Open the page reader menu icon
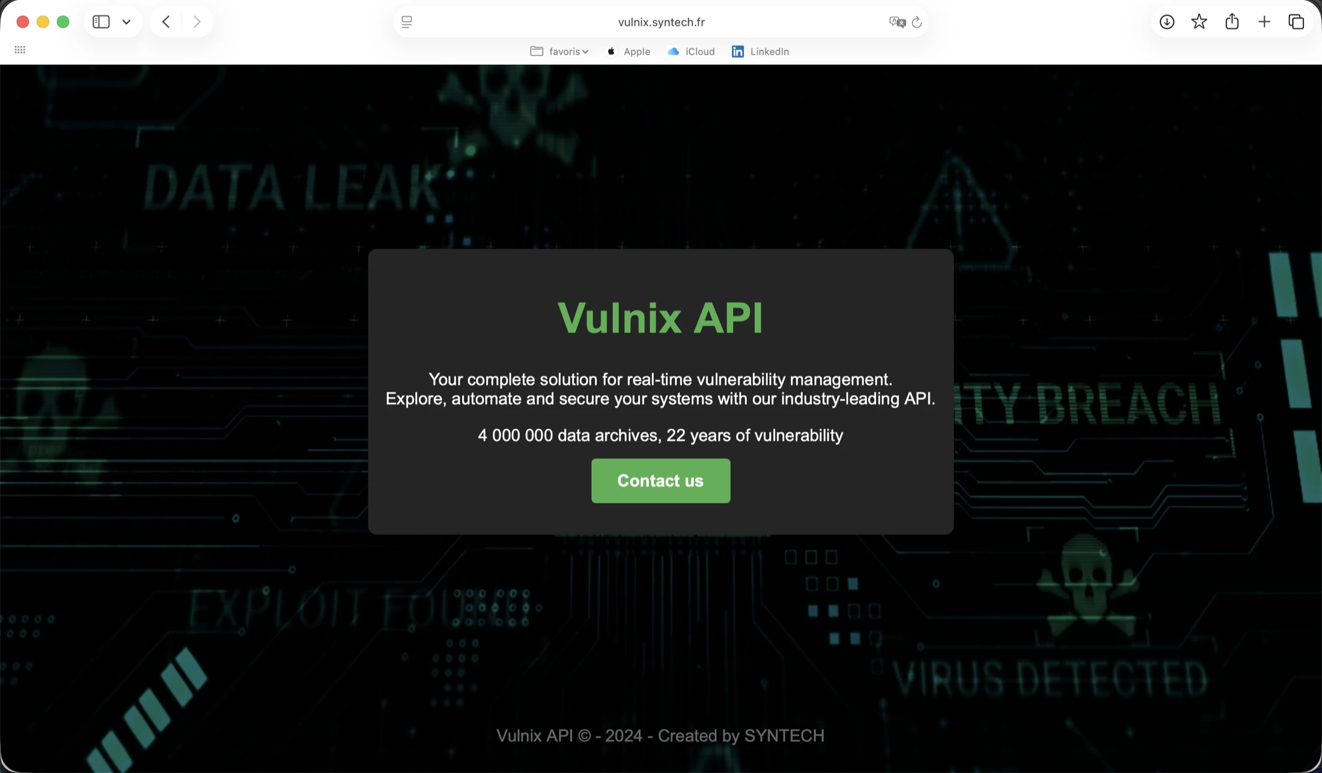The width and height of the screenshot is (1322, 773). [407, 22]
